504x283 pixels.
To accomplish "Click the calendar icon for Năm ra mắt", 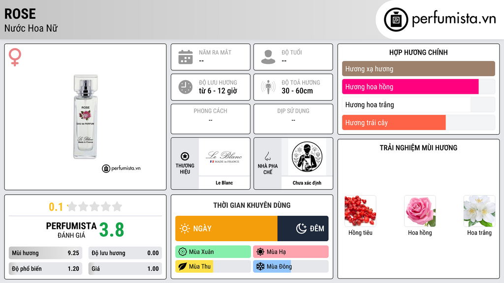I will pyautogui.click(x=186, y=57).
